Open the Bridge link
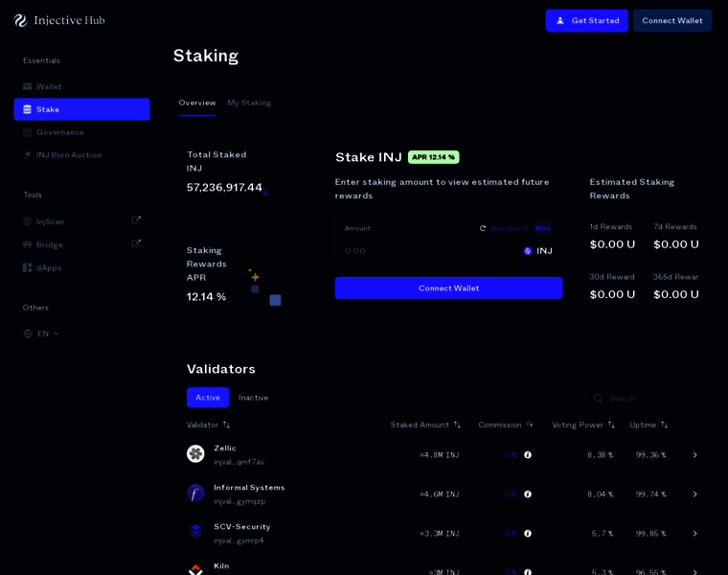The image size is (728, 575). coord(81,244)
